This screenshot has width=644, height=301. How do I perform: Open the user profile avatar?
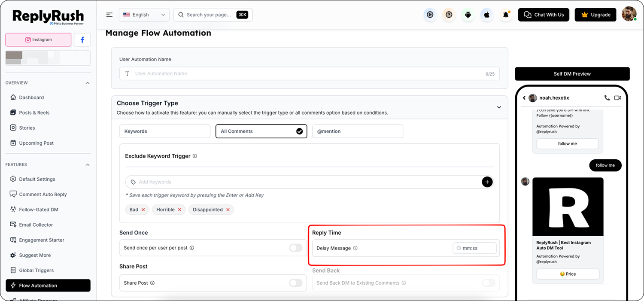point(629,14)
